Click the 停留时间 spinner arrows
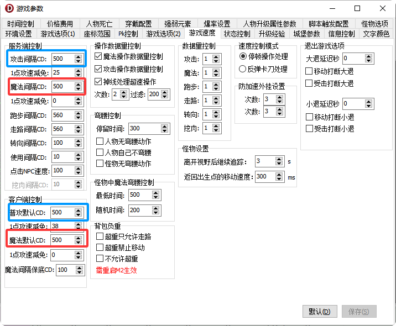Viewport: 396px width, 326px height. (x=165, y=128)
